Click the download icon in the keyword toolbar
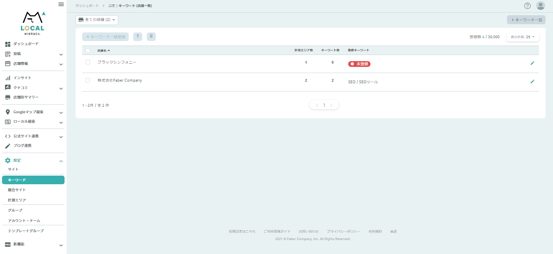 [138, 37]
